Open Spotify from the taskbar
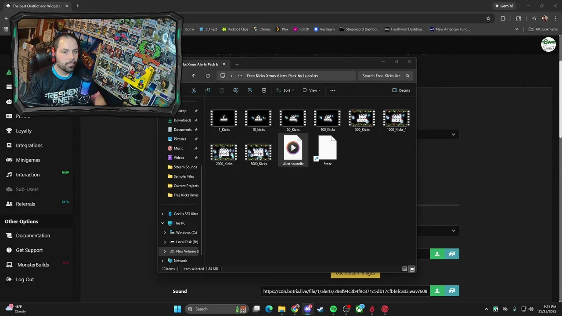562x316 pixels. pyautogui.click(x=333, y=309)
